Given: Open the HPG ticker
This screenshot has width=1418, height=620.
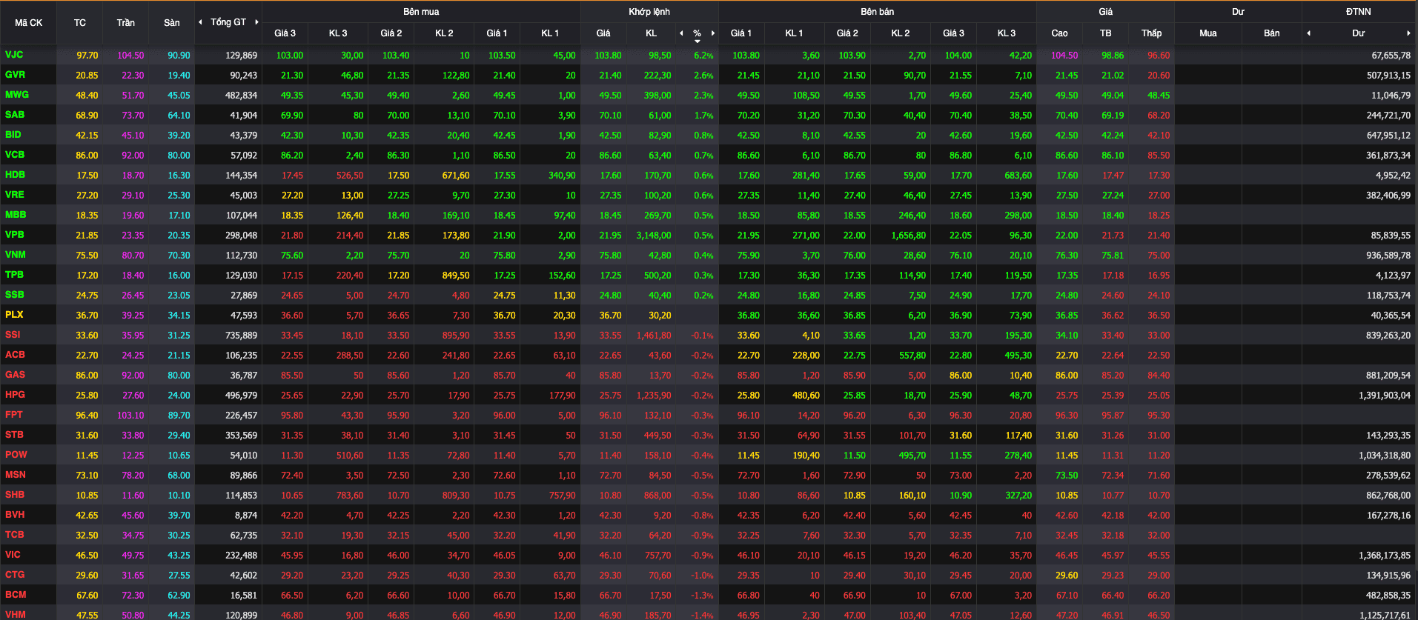Looking at the screenshot, I should pyautogui.click(x=15, y=395).
